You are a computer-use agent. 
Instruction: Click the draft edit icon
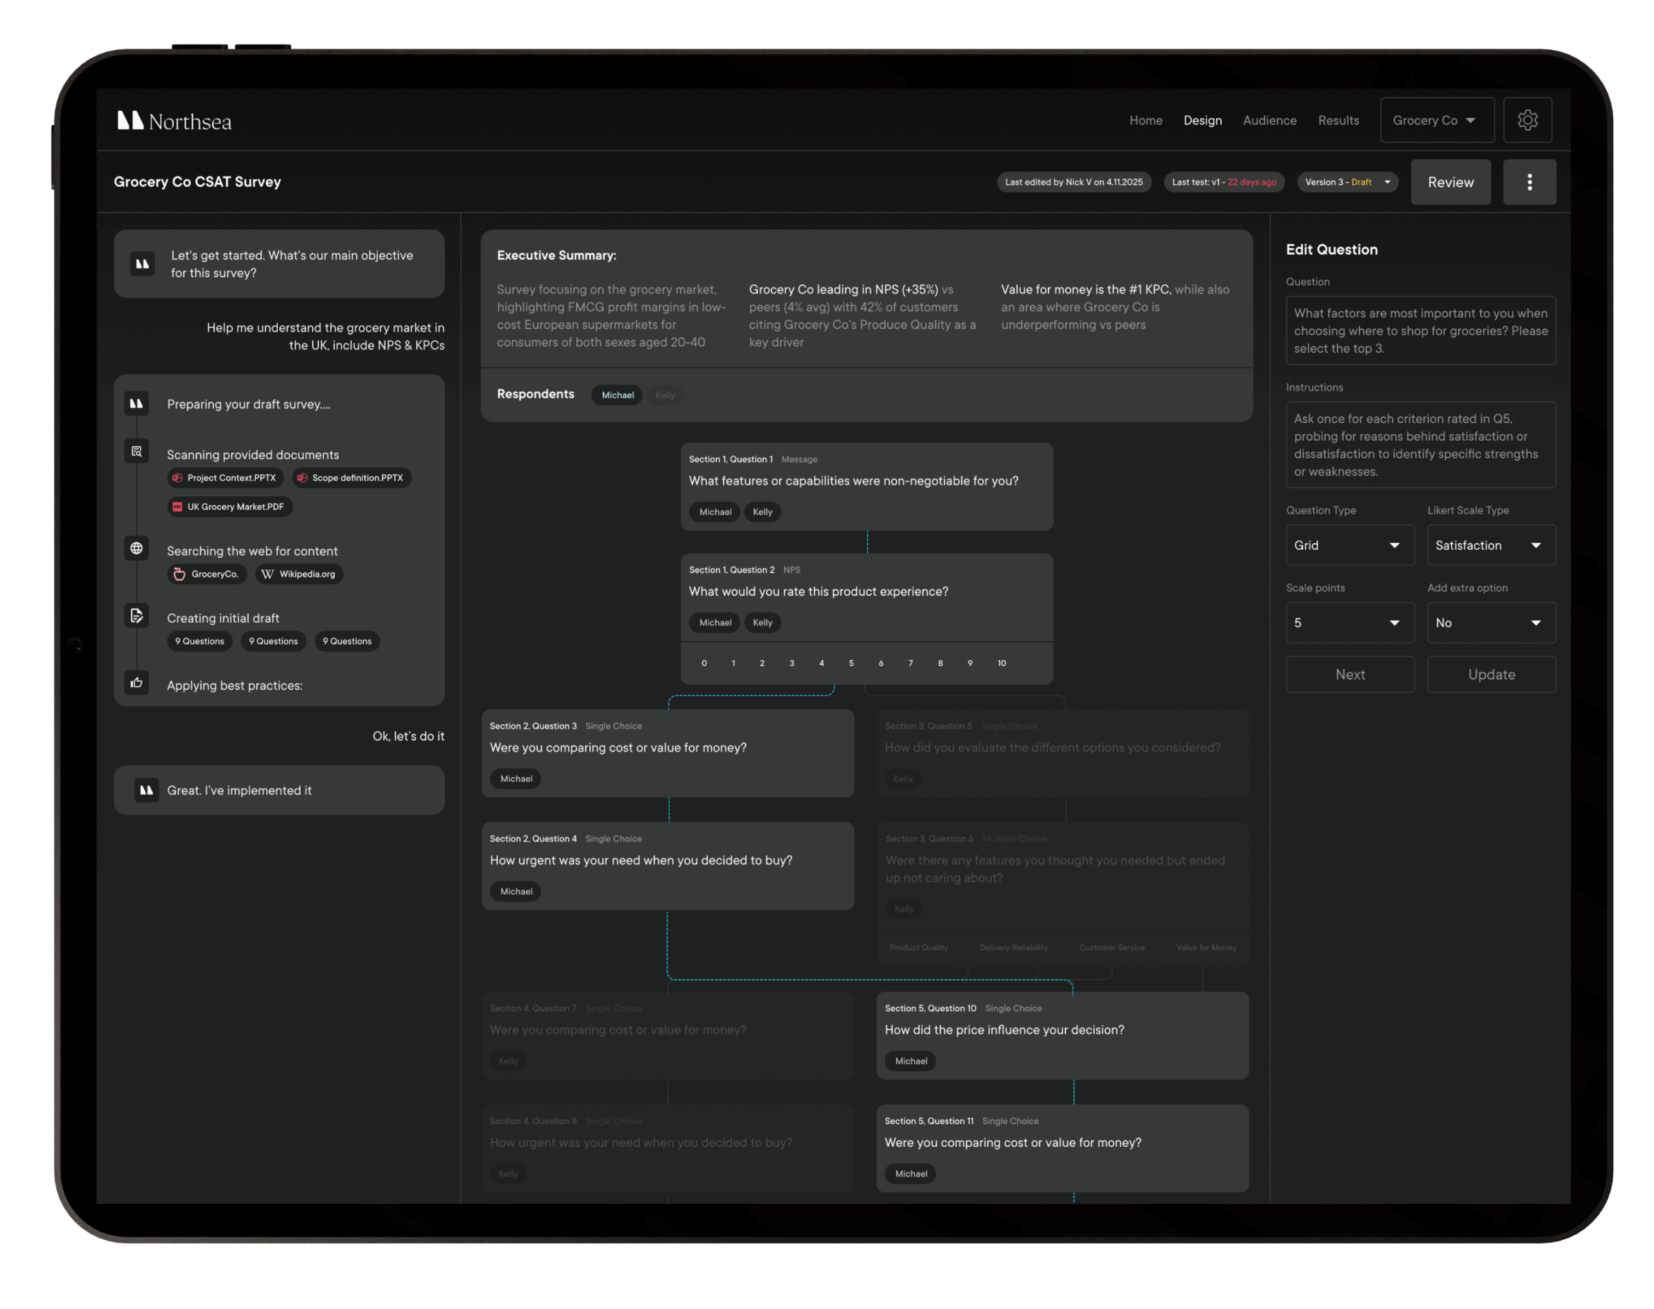[136, 616]
